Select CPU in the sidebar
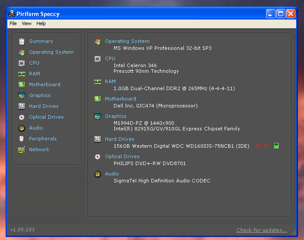304x240 pixels. [34, 63]
